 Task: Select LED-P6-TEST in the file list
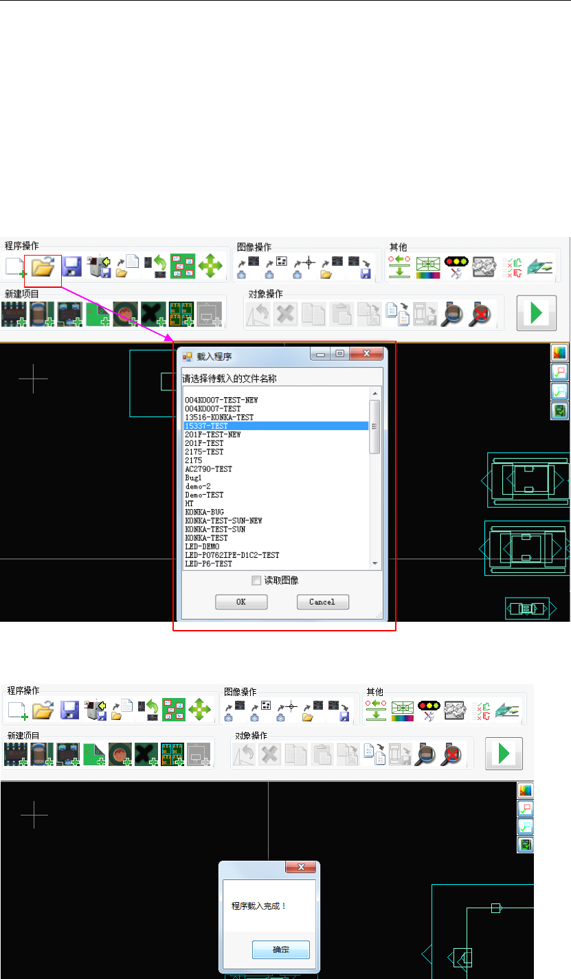[x=208, y=563]
